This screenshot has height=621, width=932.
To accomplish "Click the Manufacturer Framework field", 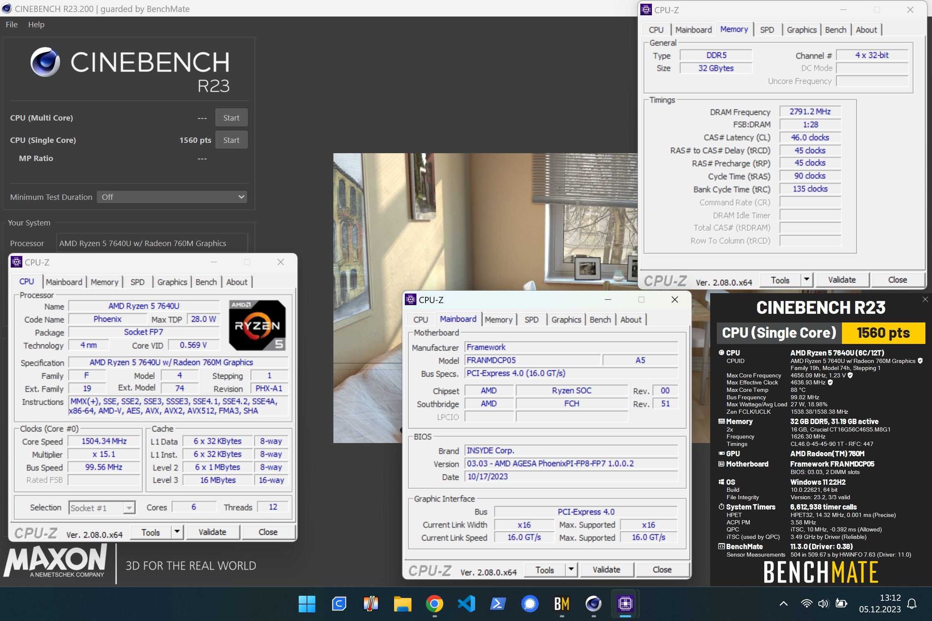I will point(571,347).
